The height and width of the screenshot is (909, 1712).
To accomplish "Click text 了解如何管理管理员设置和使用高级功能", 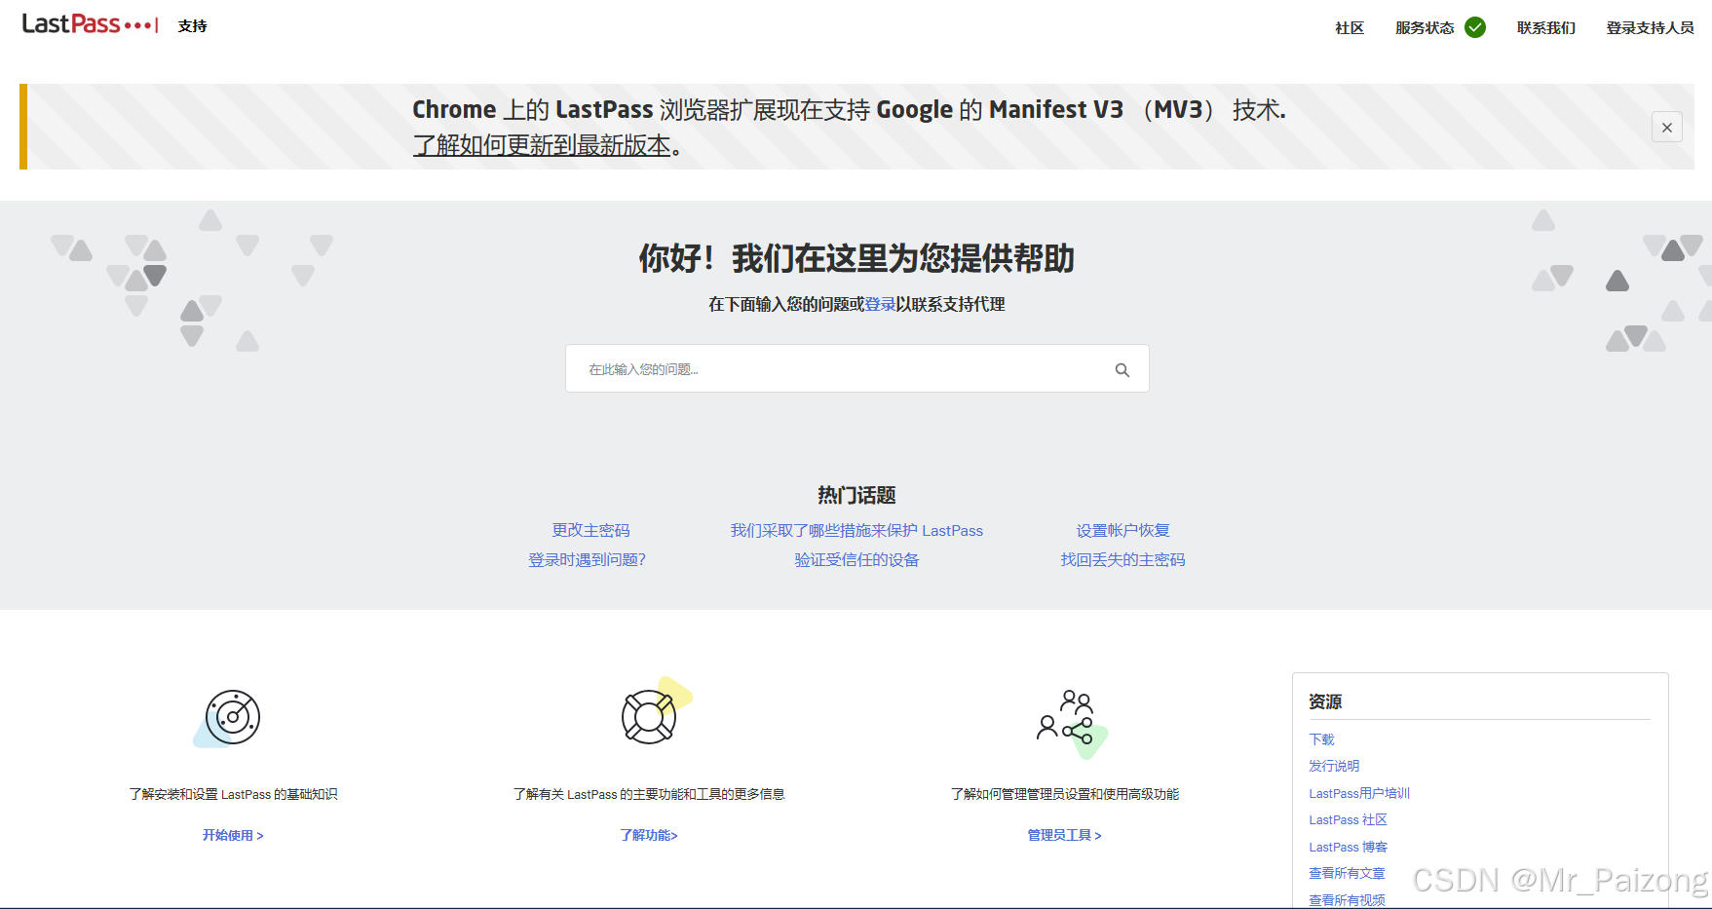I will point(1065,794).
